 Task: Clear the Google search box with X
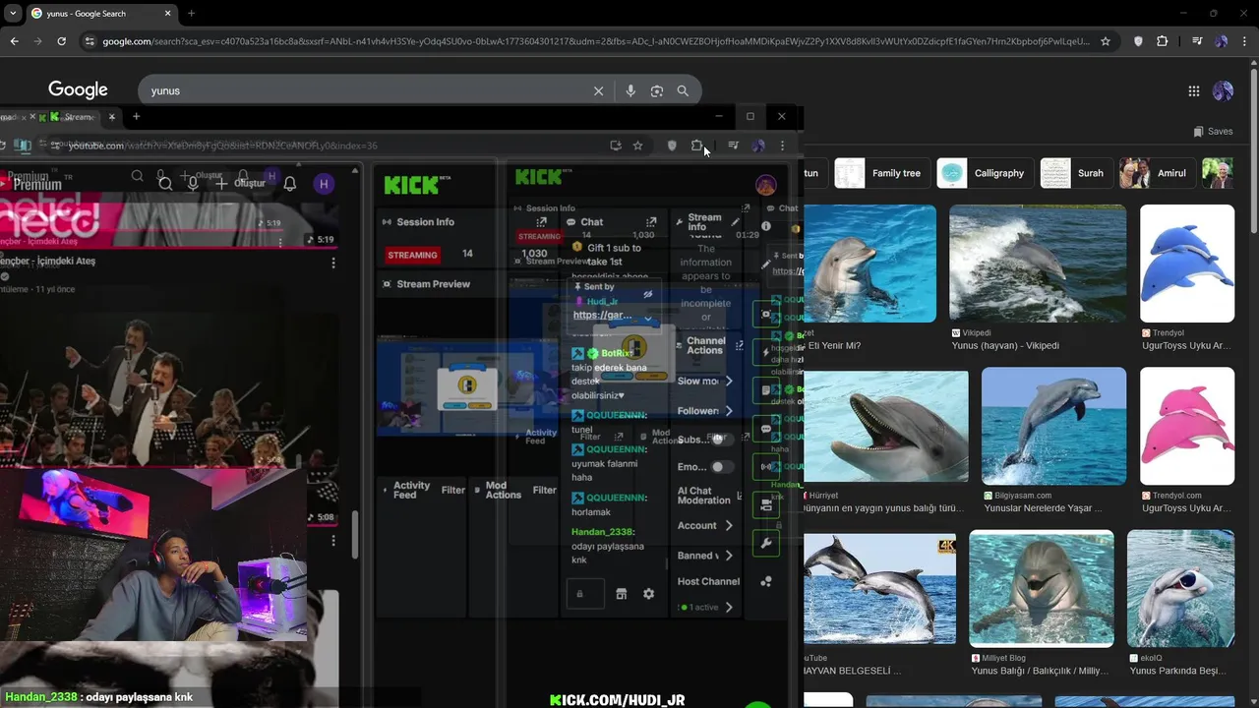[598, 90]
